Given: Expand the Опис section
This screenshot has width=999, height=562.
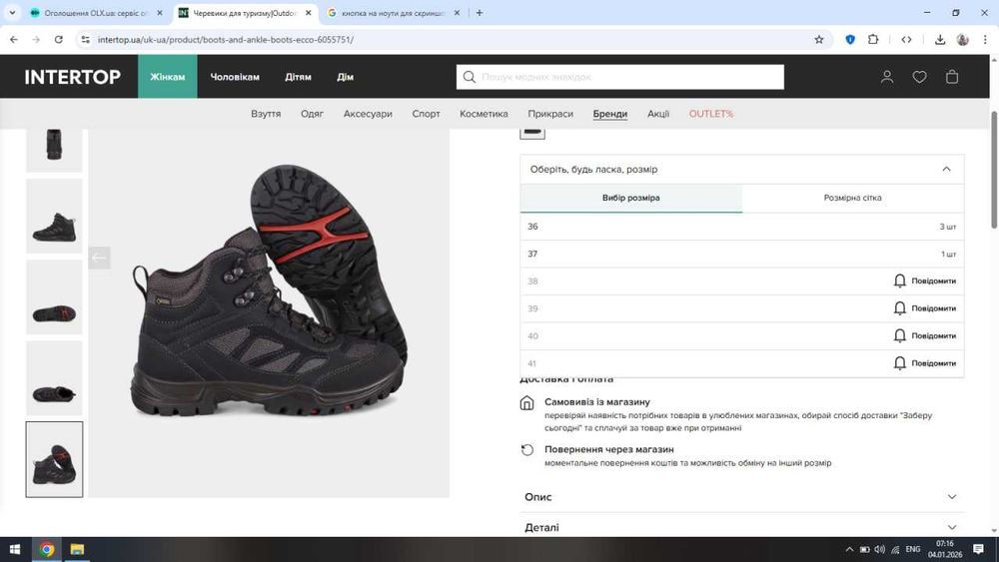Looking at the screenshot, I should pos(741,497).
